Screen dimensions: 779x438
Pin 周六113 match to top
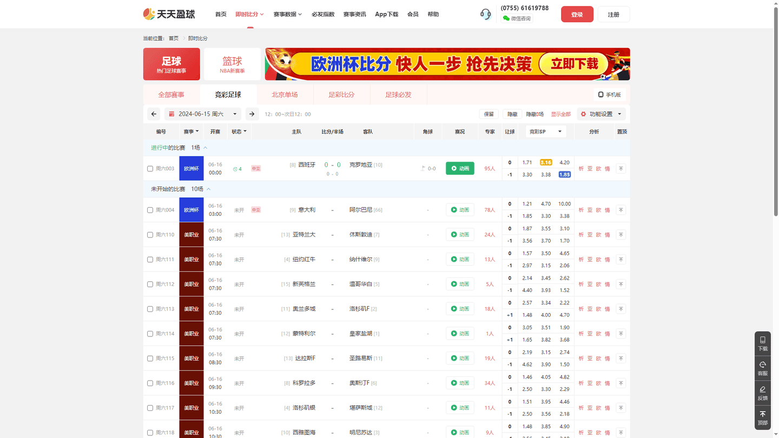point(621,309)
